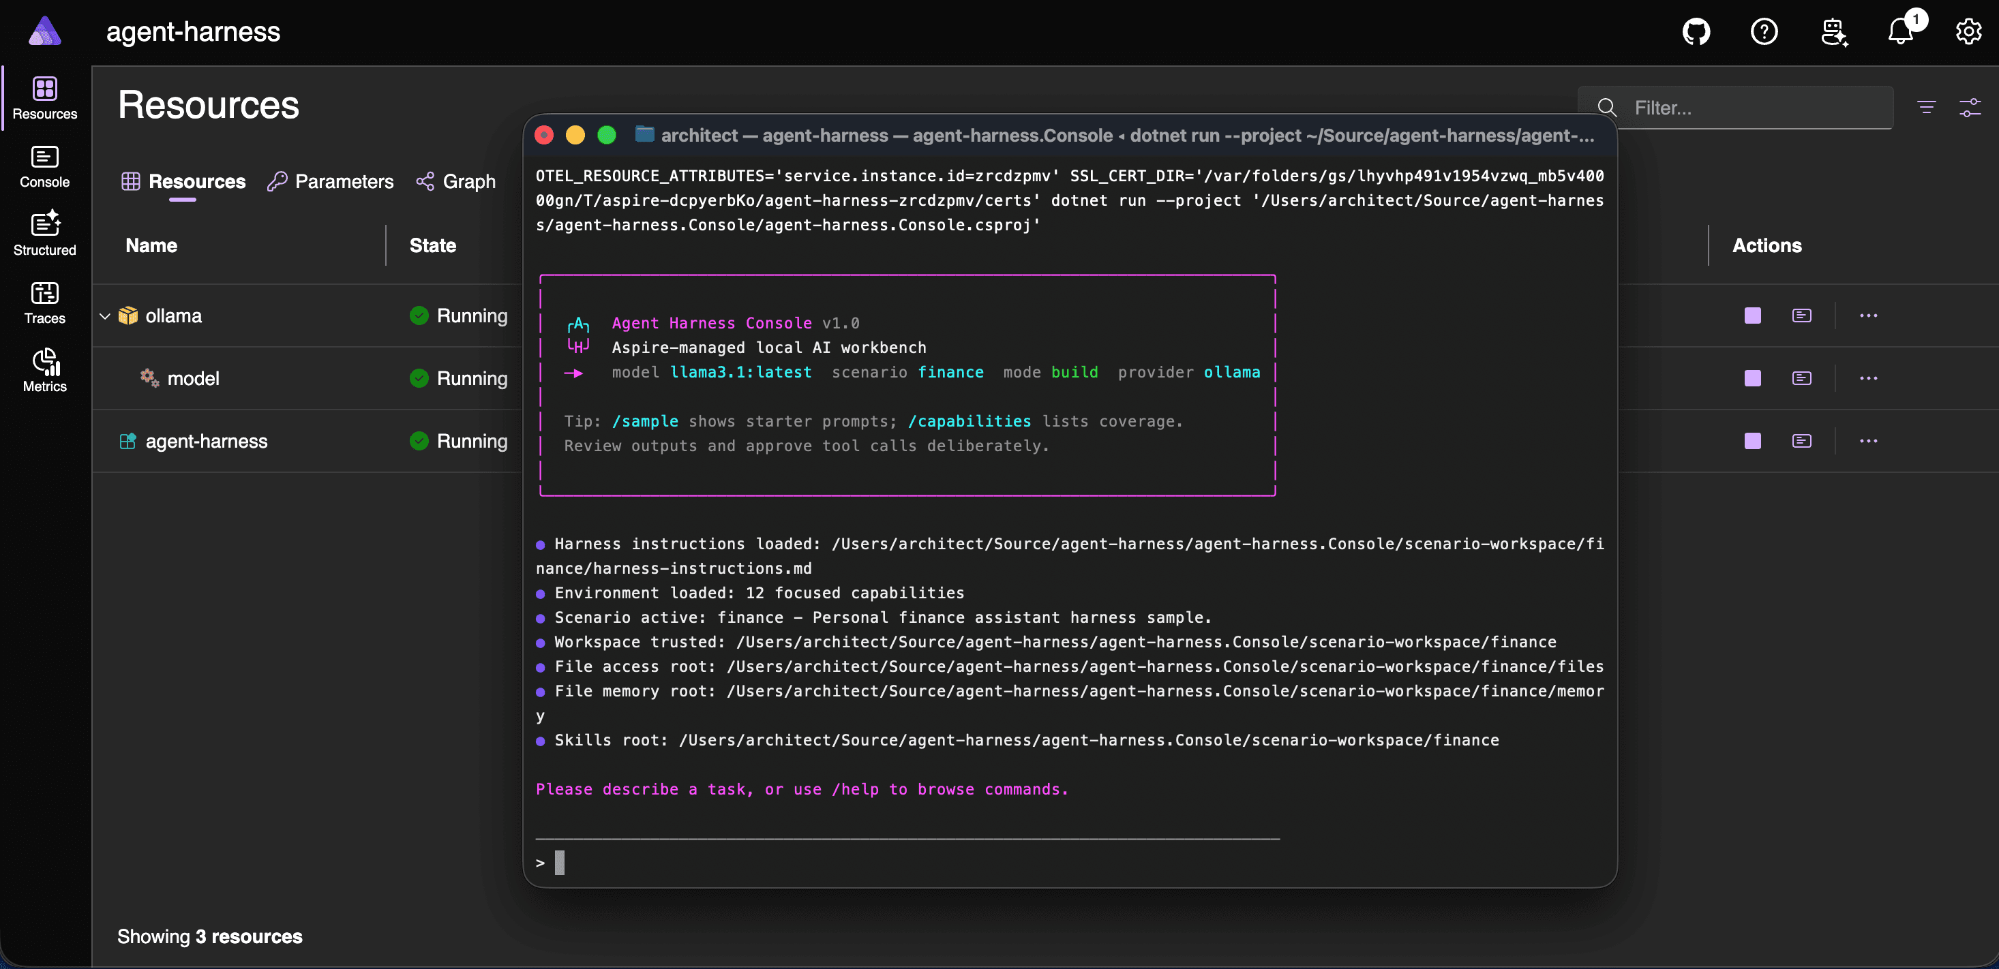Select the model resource name
The width and height of the screenshot is (1999, 969).
pos(193,379)
